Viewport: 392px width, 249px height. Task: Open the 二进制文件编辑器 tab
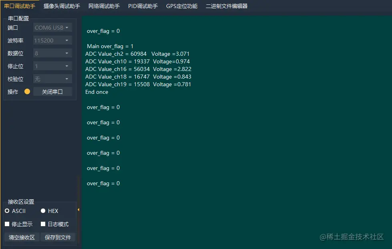(x=227, y=6)
